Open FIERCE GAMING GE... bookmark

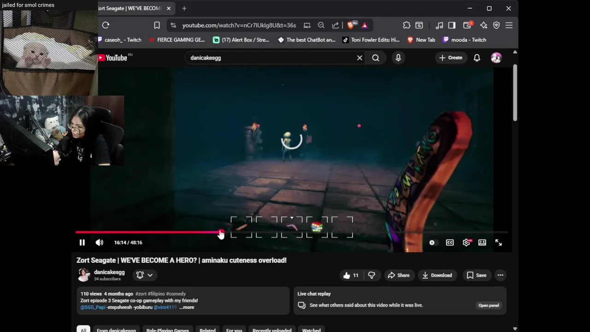point(177,40)
